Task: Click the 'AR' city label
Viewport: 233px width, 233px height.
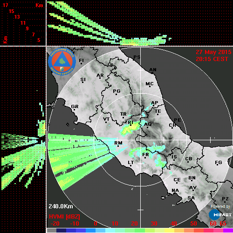Action: [x=100, y=75]
